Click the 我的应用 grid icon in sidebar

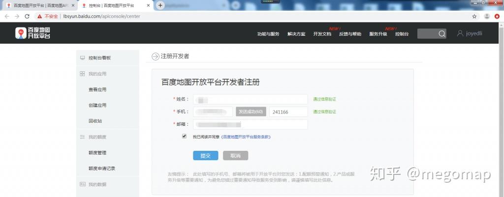(x=82, y=74)
